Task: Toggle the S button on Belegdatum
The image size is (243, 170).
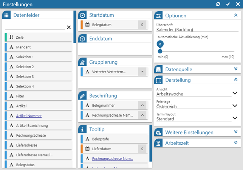Action: (x=142, y=25)
